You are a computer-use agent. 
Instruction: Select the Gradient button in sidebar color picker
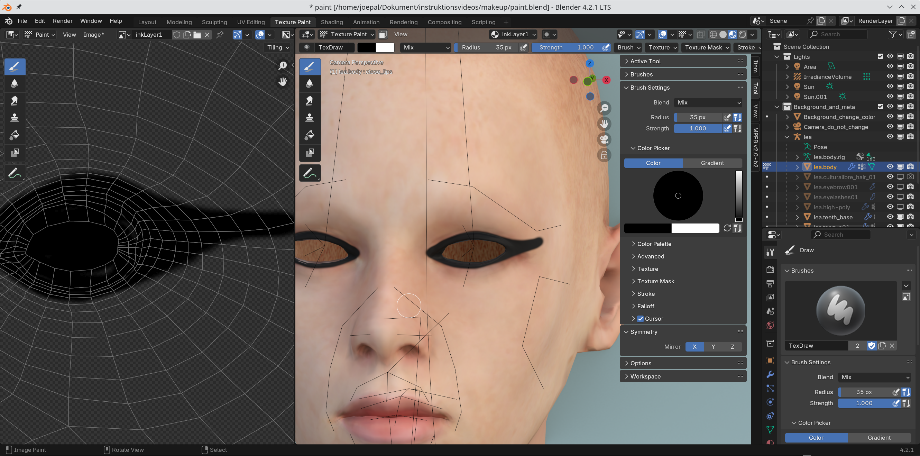[x=712, y=163]
